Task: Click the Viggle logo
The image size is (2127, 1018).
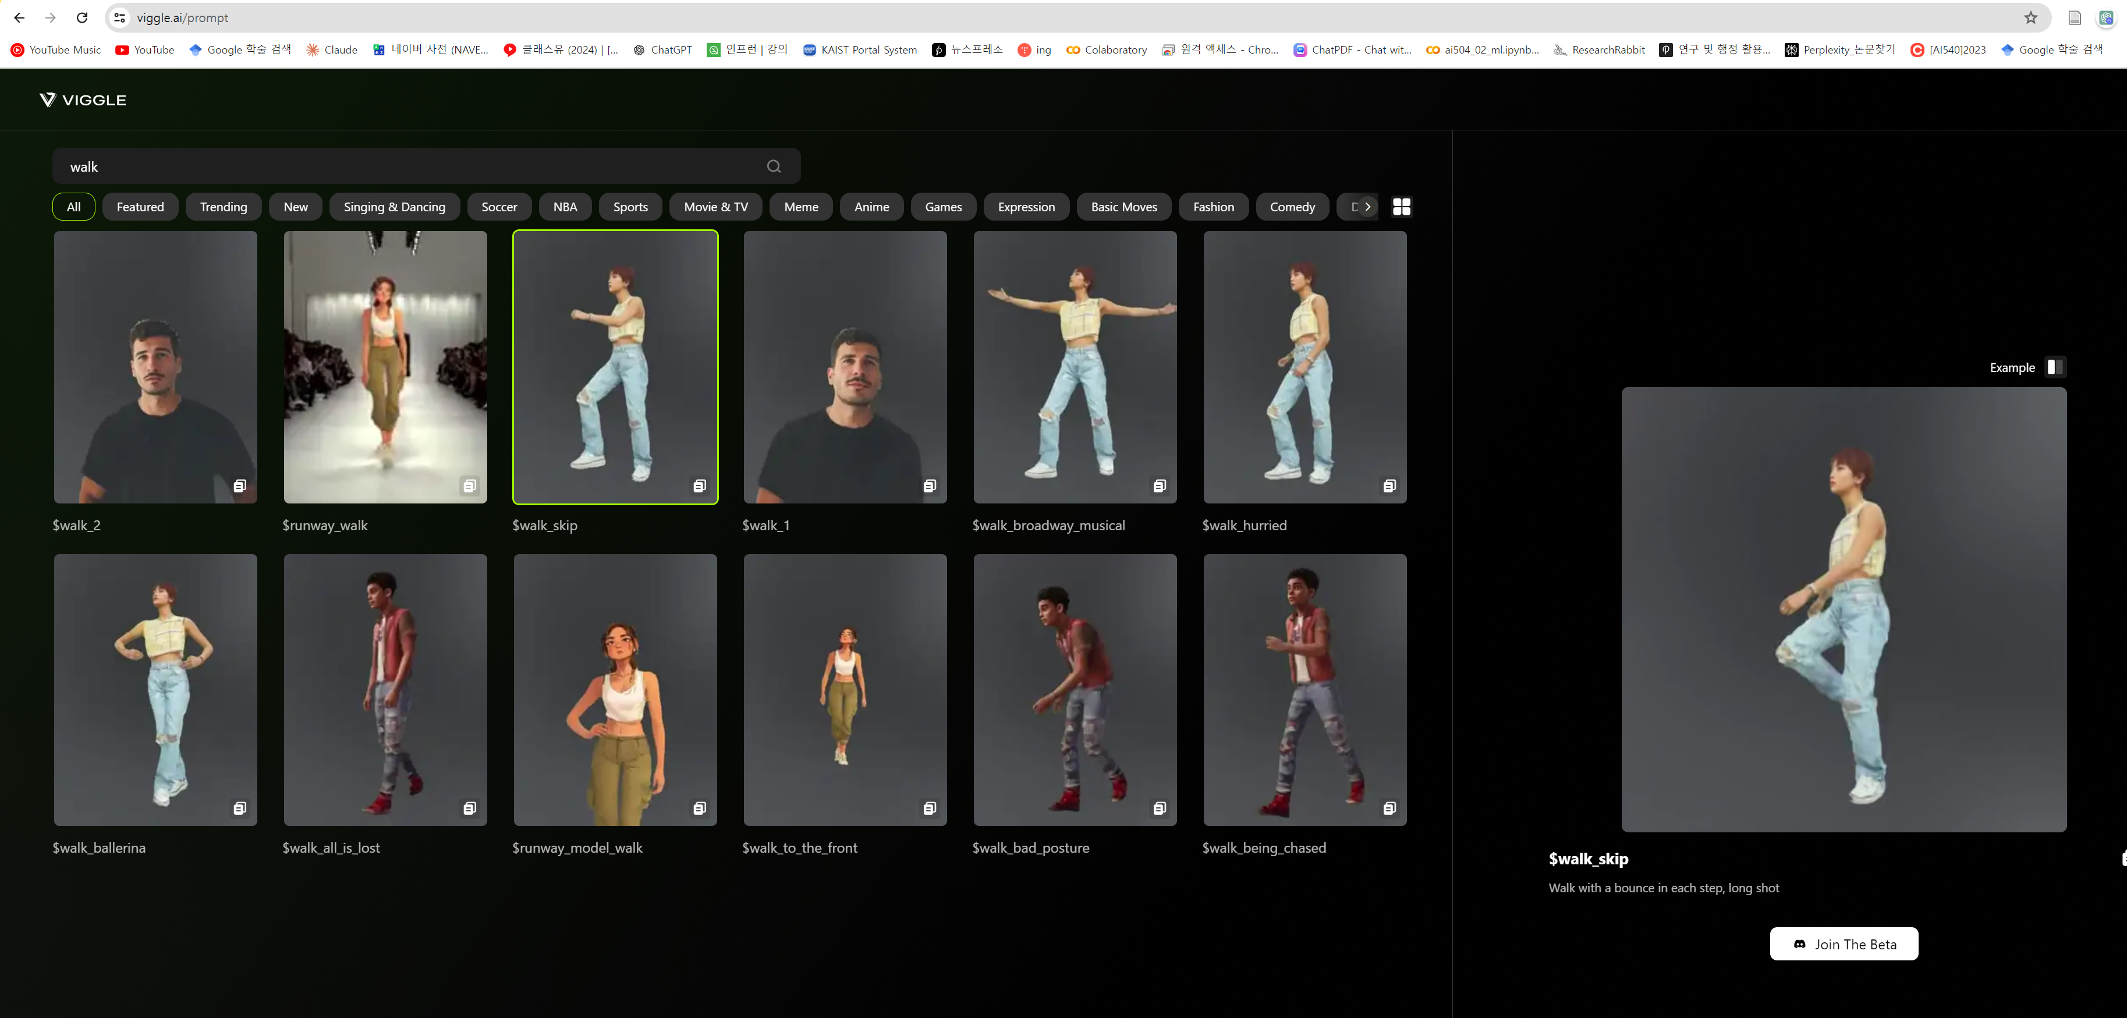Action: (83, 100)
